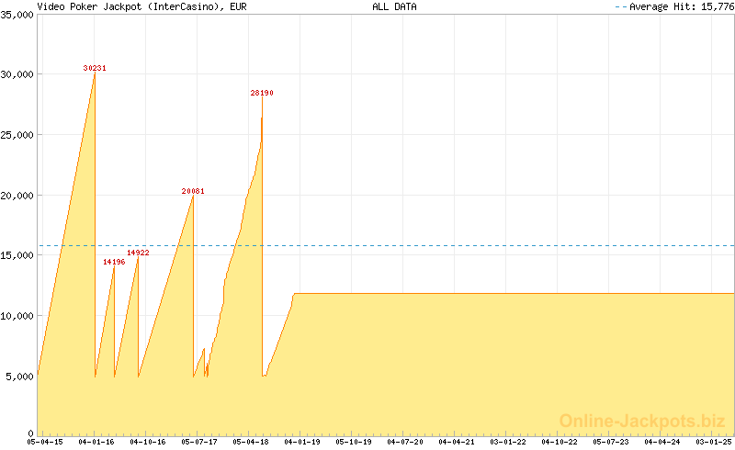Click the 5,000 y-axis label

pyautogui.click(x=20, y=376)
